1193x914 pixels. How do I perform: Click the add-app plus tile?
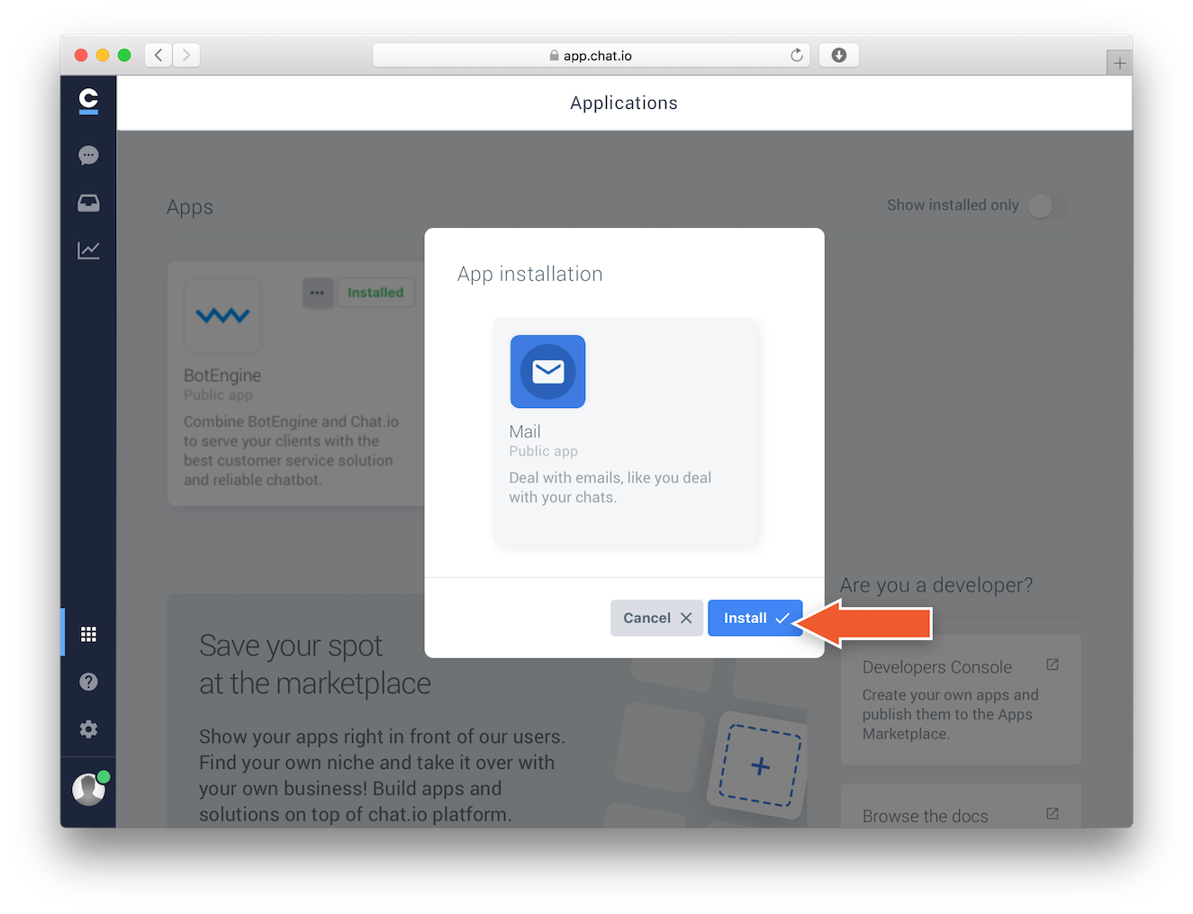click(x=760, y=765)
